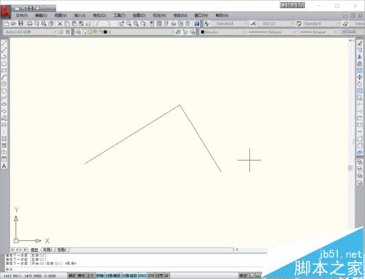365x279 pixels.
Task: Select the Hatch tool
Action: (x=4, y=139)
